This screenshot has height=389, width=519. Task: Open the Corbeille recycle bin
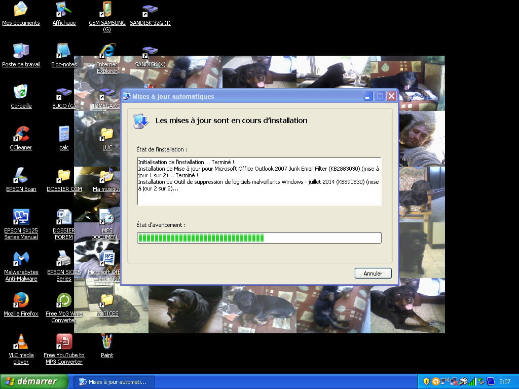point(21,92)
